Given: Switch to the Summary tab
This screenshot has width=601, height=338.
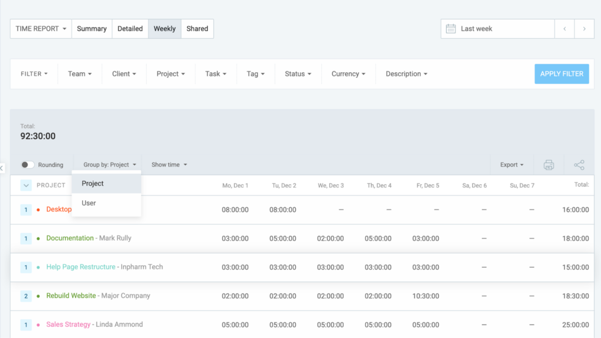Looking at the screenshot, I should pyautogui.click(x=92, y=29).
